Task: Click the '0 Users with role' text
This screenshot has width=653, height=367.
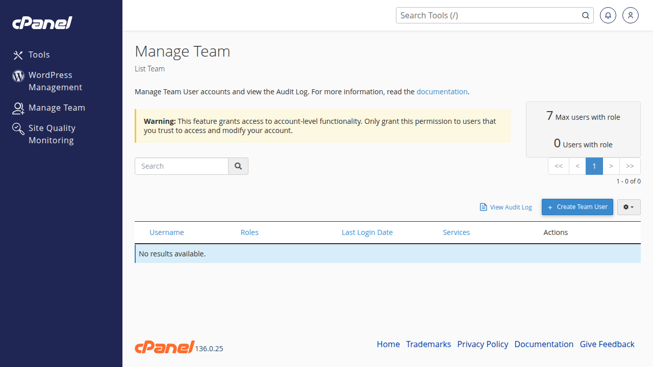Action: (583, 144)
